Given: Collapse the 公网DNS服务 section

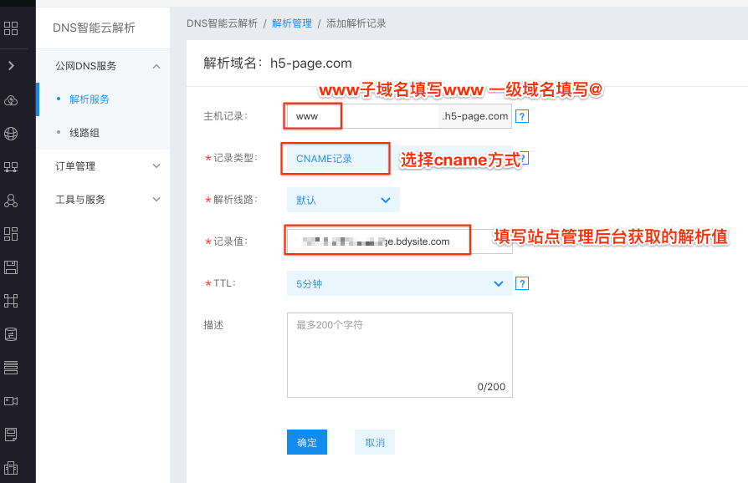Looking at the screenshot, I should [x=156, y=66].
